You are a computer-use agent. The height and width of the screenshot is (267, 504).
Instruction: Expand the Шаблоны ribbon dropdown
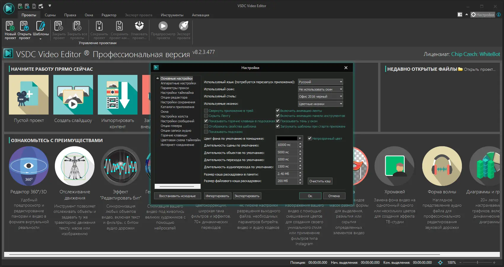(x=41, y=39)
